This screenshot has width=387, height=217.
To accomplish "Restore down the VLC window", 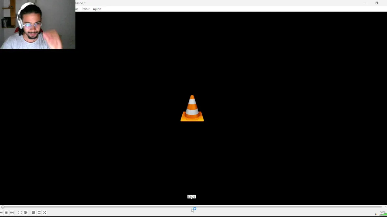I will click(x=377, y=3).
